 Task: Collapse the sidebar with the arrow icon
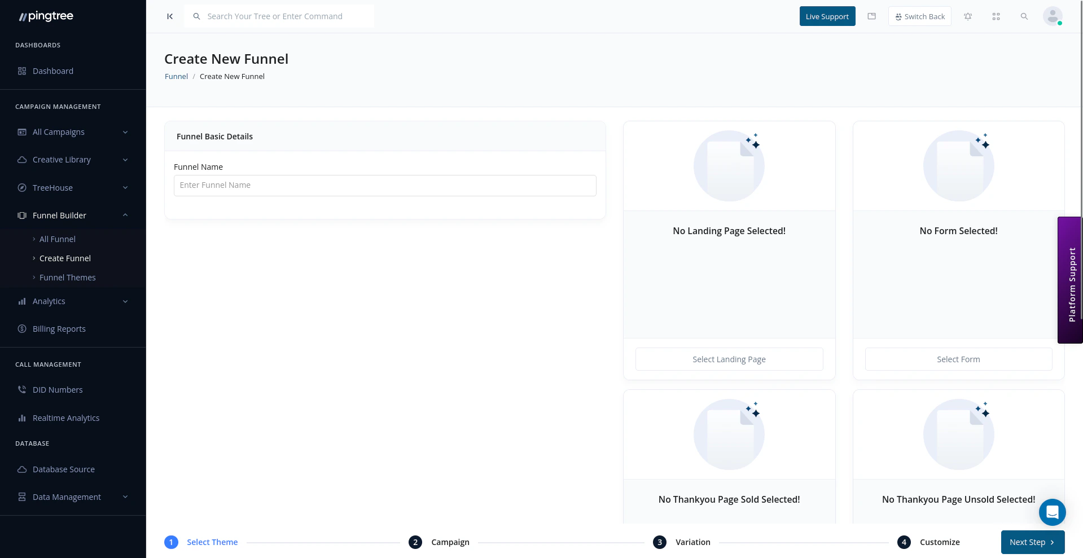(169, 16)
